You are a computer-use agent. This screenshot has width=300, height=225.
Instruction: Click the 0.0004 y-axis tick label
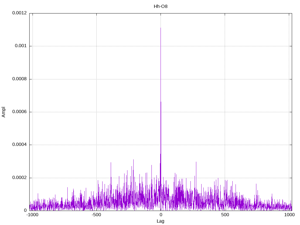[20, 144]
